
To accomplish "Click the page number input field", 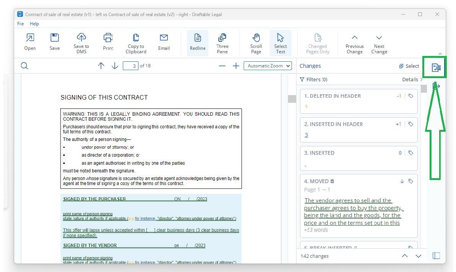I will point(130,66).
